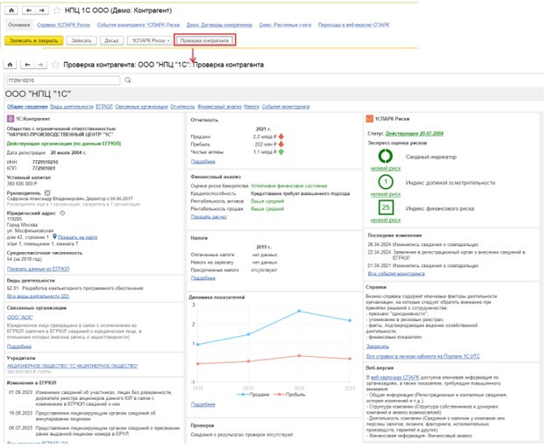
Task: Open status link Действующее 20.07.2004
Action: click(x=415, y=133)
